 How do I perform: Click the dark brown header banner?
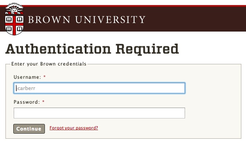(x=123, y=18)
